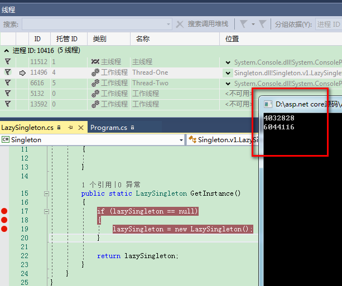Click the main thread icon in 类别 column
Viewport: 342px width, 286px height.
(x=95, y=62)
